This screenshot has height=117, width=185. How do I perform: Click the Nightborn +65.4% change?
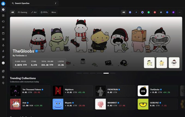click(x=81, y=92)
